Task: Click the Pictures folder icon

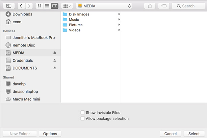Action: tap(65, 25)
